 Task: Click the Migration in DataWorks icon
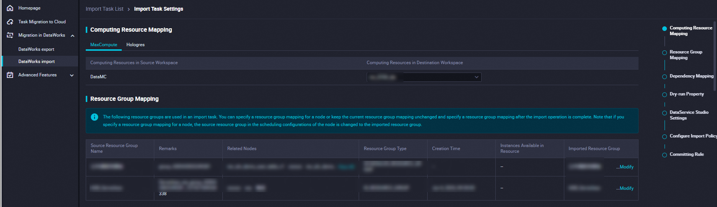pyautogui.click(x=10, y=35)
